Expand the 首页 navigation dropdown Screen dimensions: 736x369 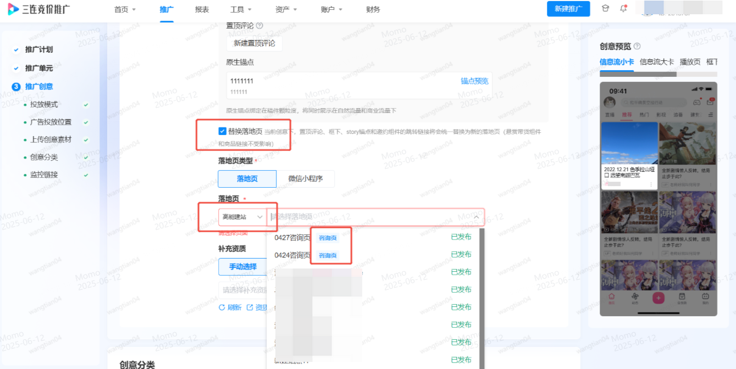click(x=124, y=9)
